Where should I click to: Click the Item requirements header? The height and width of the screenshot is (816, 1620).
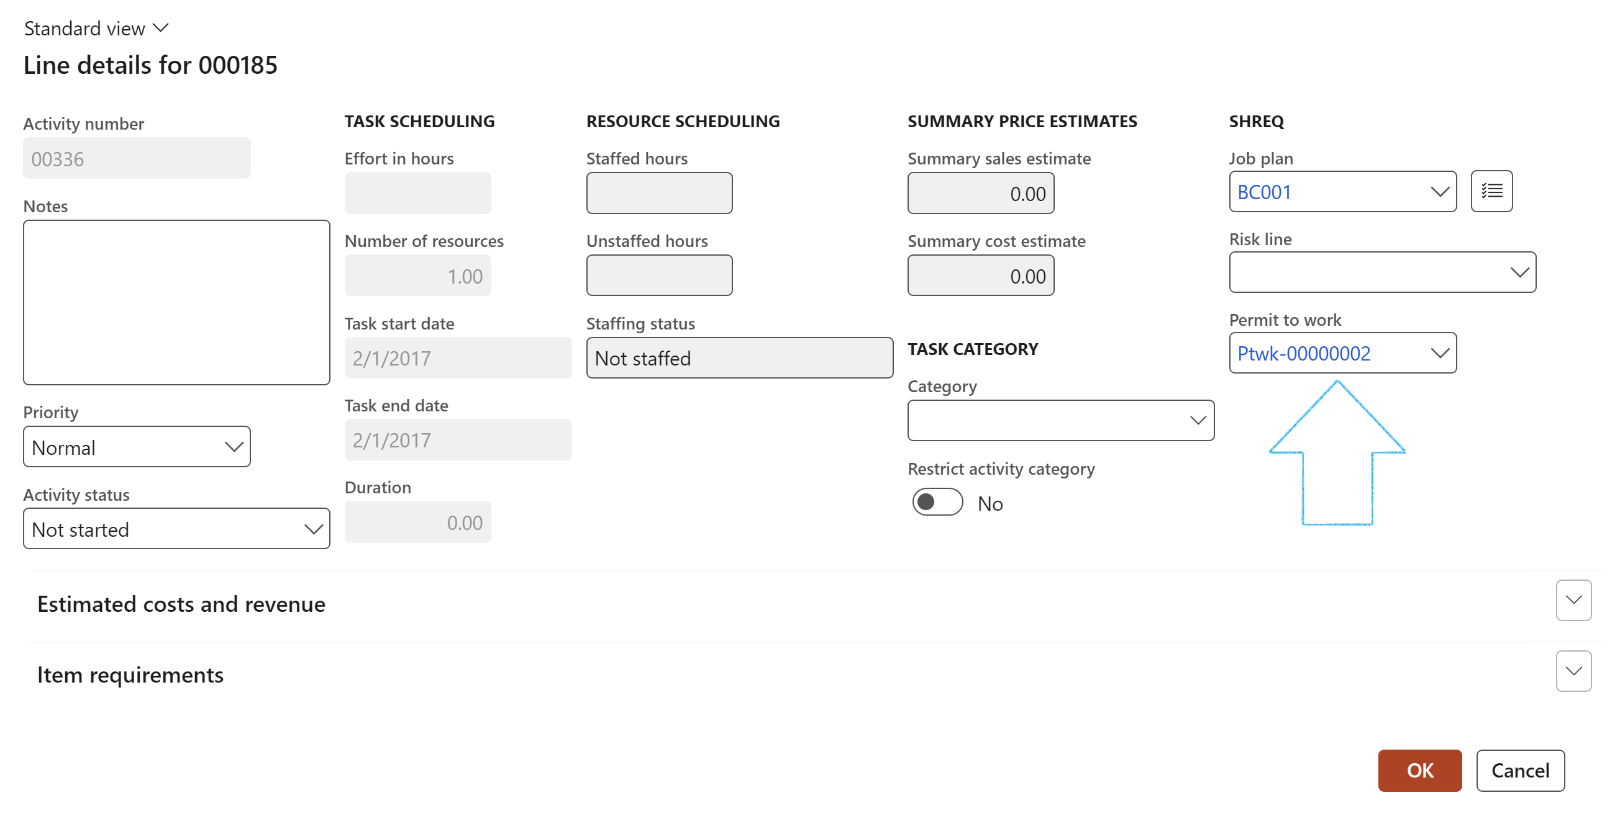coord(130,675)
